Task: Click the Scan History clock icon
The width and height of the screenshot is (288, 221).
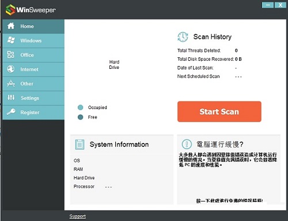Action: [x=183, y=37]
